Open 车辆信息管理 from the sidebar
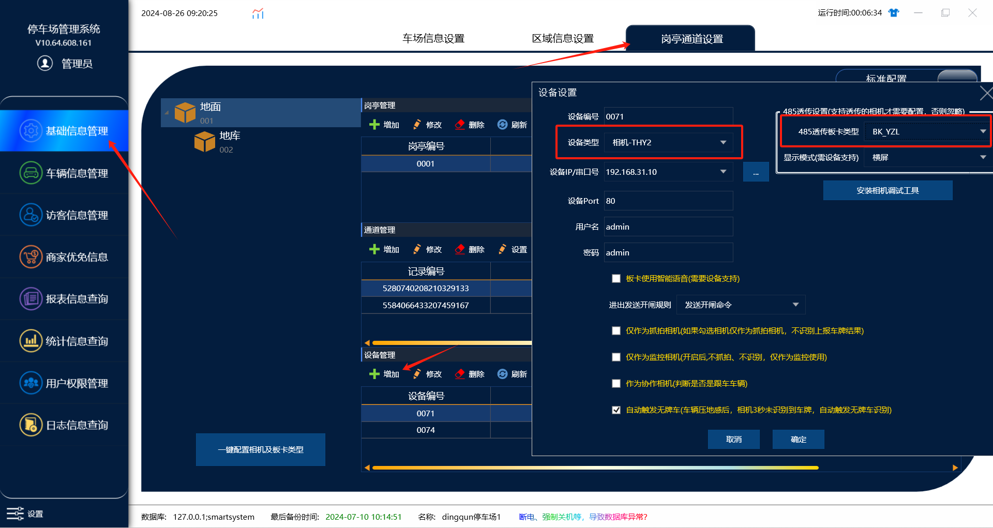Viewport: 993px width, 528px height. coord(64,173)
